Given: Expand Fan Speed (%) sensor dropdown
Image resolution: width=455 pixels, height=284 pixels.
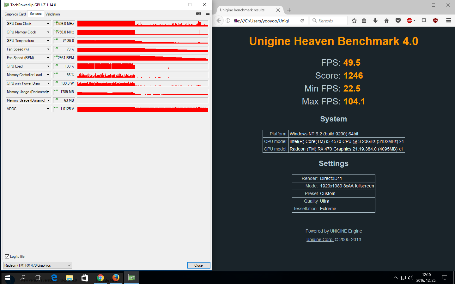Looking at the screenshot, I should point(48,49).
